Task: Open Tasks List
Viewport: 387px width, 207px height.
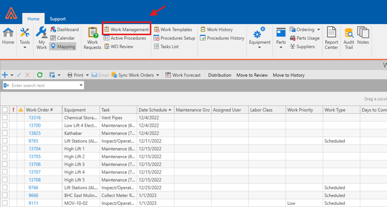Action: 166,47
